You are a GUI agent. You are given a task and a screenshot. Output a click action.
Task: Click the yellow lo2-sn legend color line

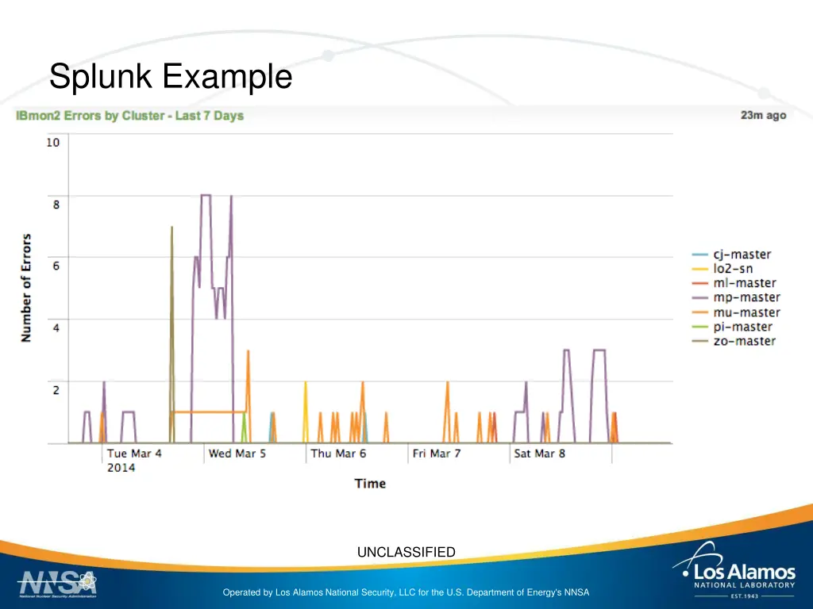[x=700, y=269]
